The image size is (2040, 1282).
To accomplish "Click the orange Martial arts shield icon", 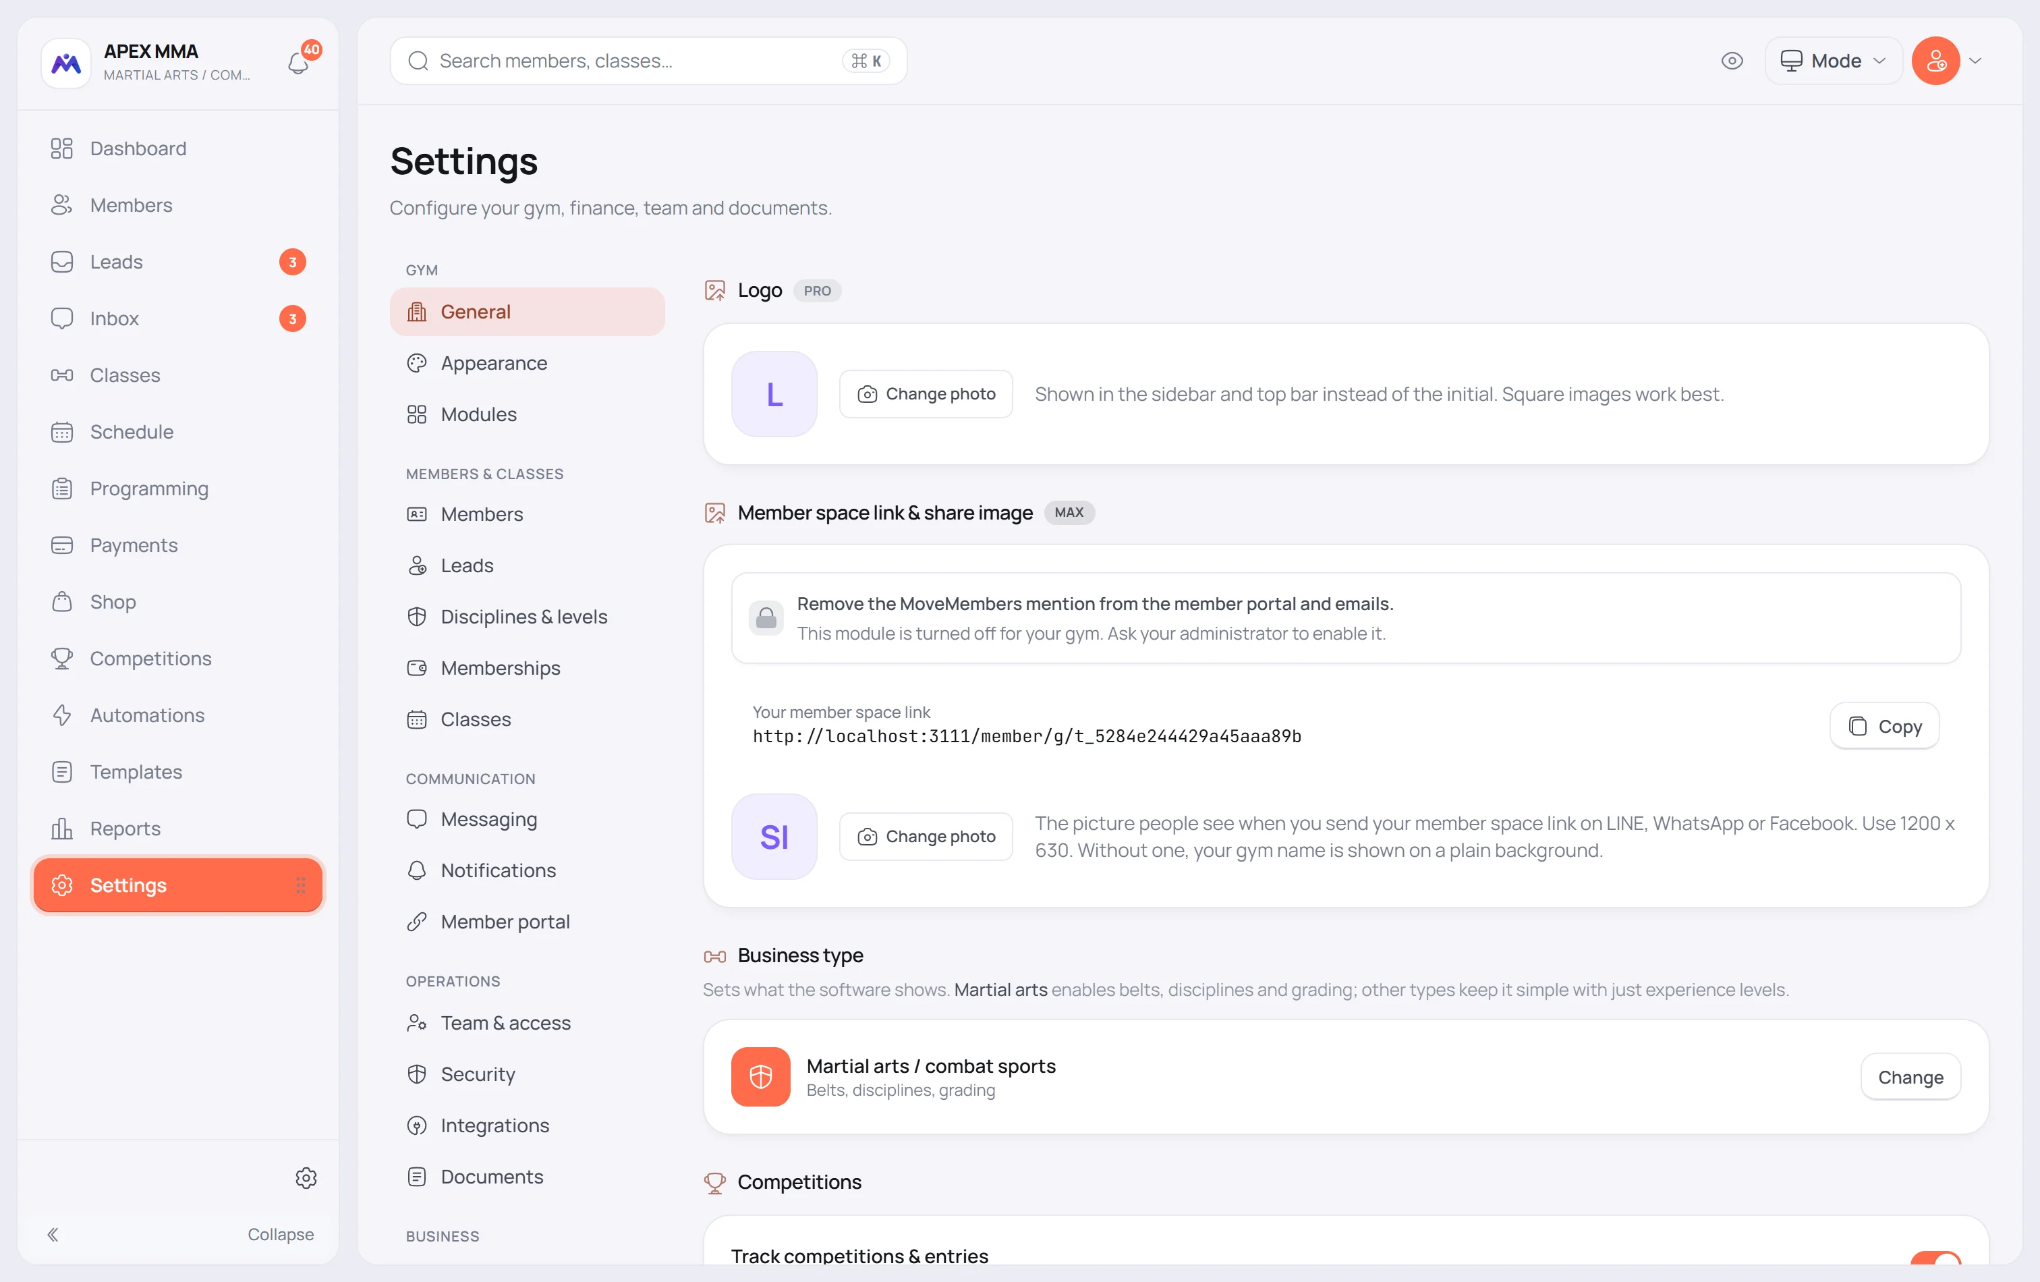I will coord(761,1077).
